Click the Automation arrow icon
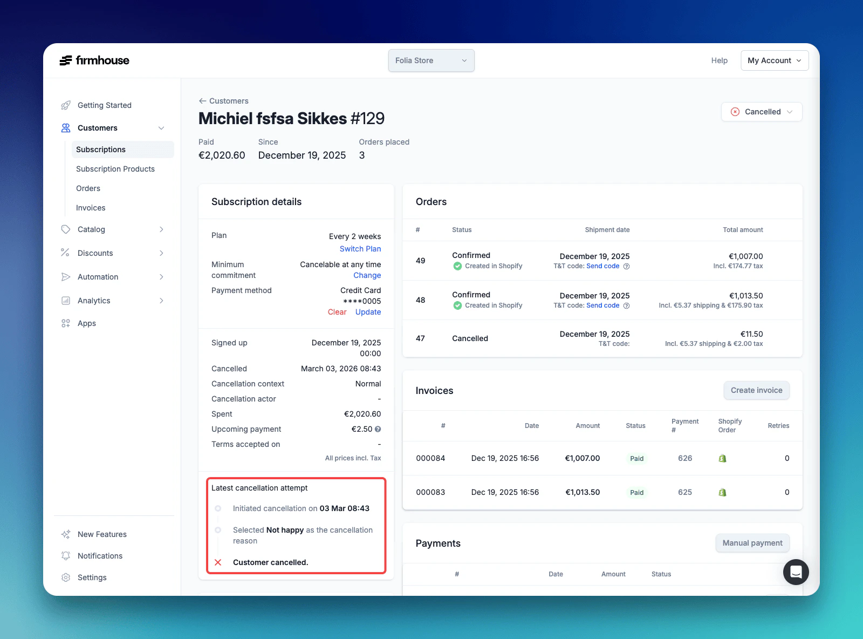Viewport: 863px width, 639px height. [66, 277]
